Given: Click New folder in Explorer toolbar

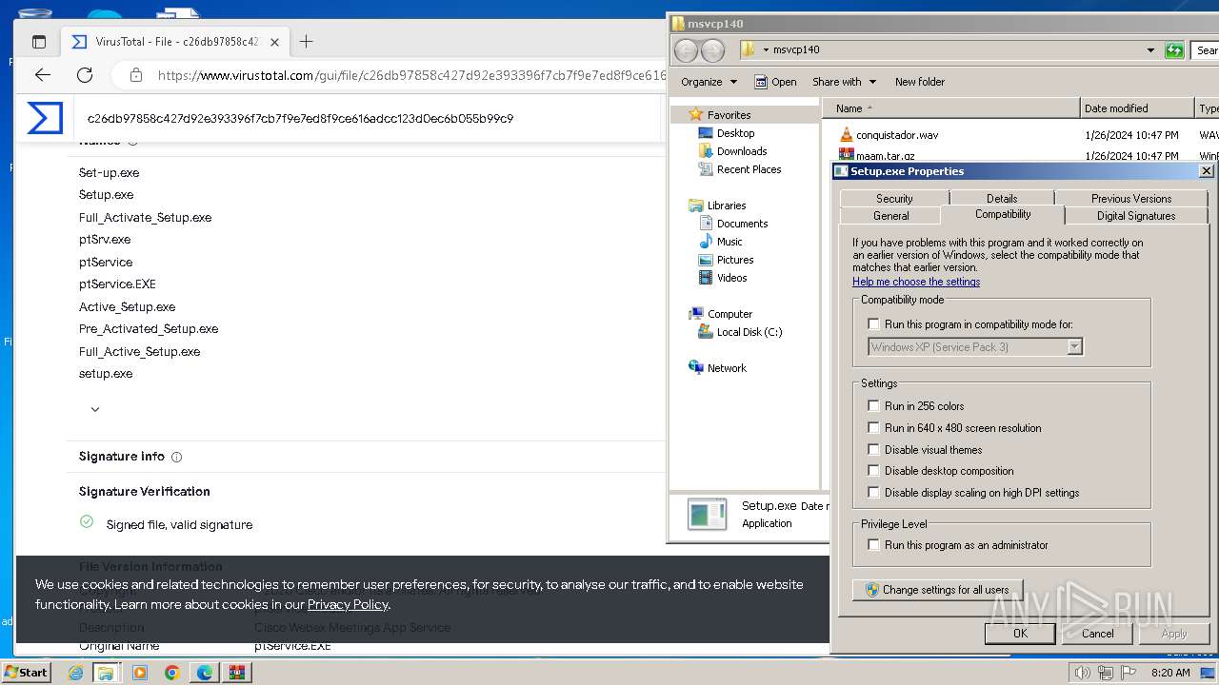Looking at the screenshot, I should [x=920, y=82].
